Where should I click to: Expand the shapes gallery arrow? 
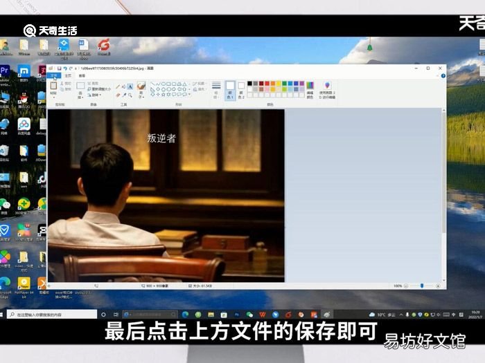pyautogui.click(x=189, y=95)
